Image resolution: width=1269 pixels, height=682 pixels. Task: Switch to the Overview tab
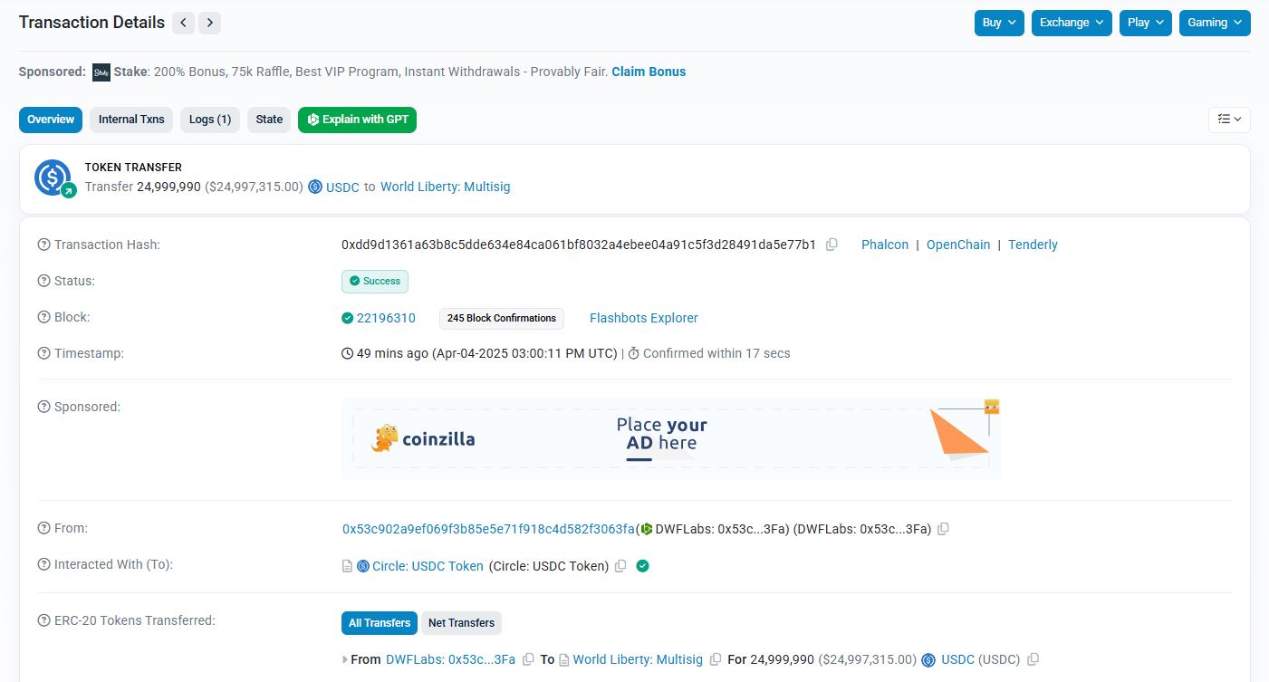point(51,120)
